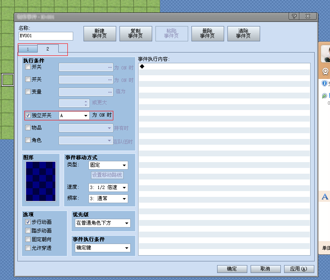Enable the 物品 condition checkbox
This screenshot has width=330, height=280.
click(28, 127)
